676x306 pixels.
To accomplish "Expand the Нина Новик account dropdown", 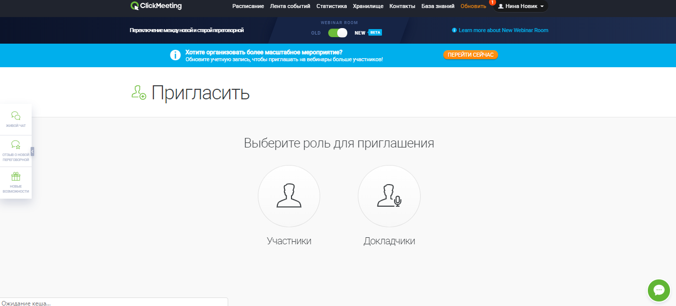I will (x=521, y=7).
